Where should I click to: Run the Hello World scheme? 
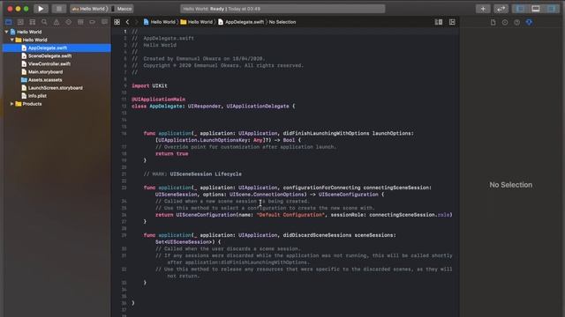point(41,9)
